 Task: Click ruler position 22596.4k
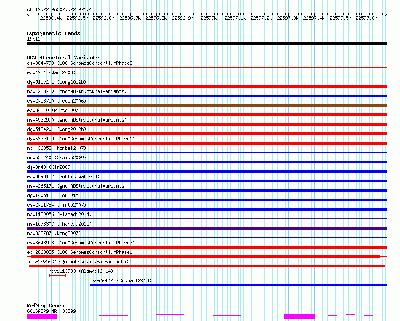pyautogui.click(x=51, y=18)
